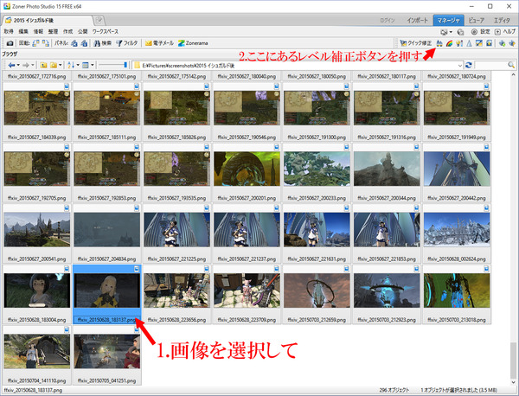Click the ログイン login link

tap(388, 21)
